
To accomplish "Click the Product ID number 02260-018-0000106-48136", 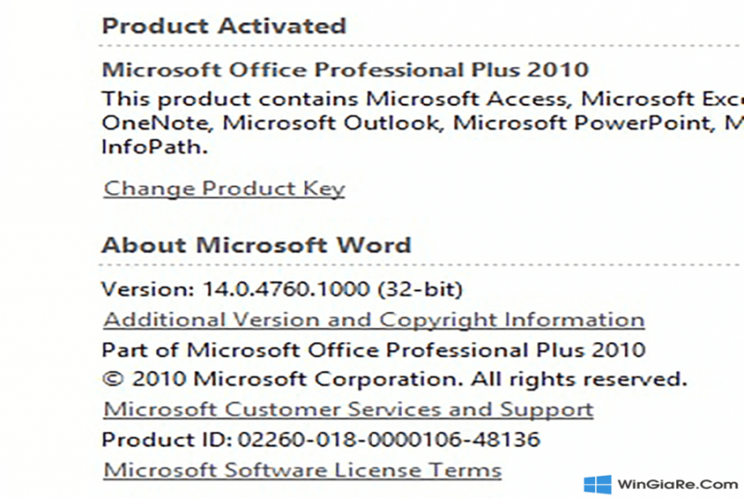I will [389, 439].
